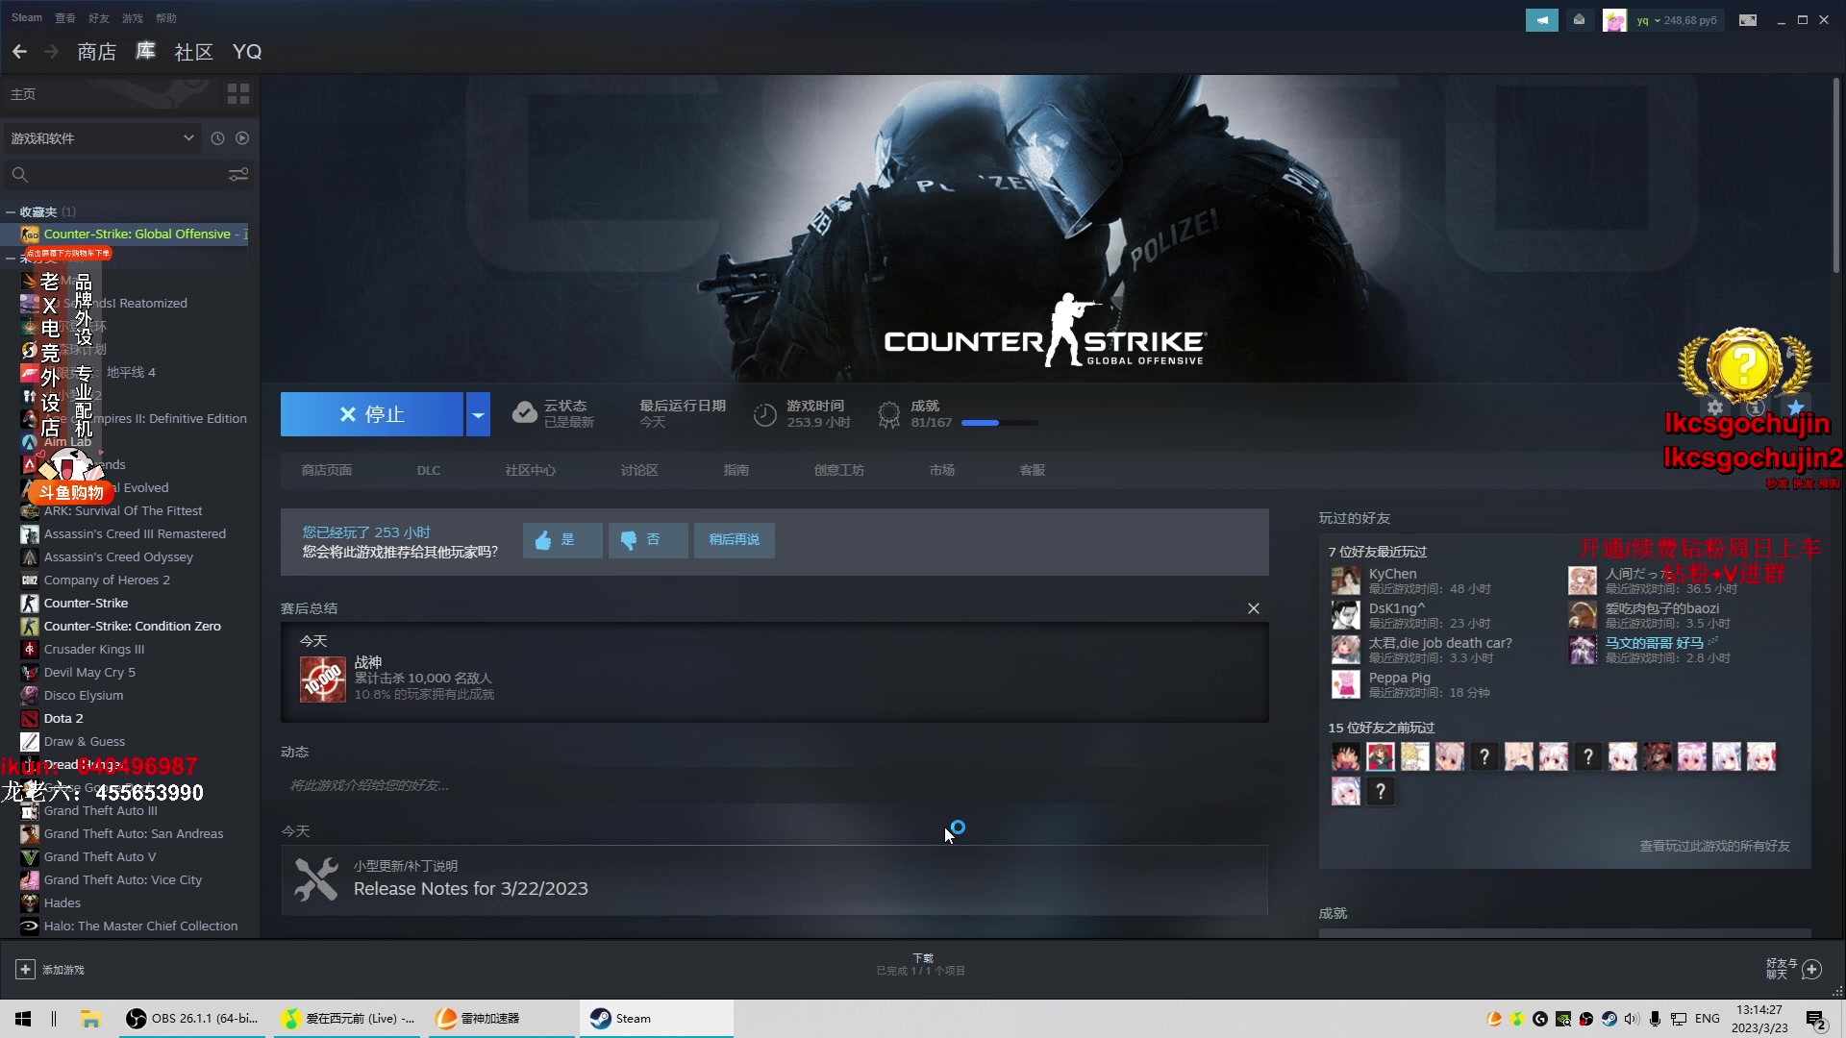The width and height of the screenshot is (1846, 1038).
Task: Click 查看玩过此游戏的所有好友 link
Action: [x=1714, y=846]
